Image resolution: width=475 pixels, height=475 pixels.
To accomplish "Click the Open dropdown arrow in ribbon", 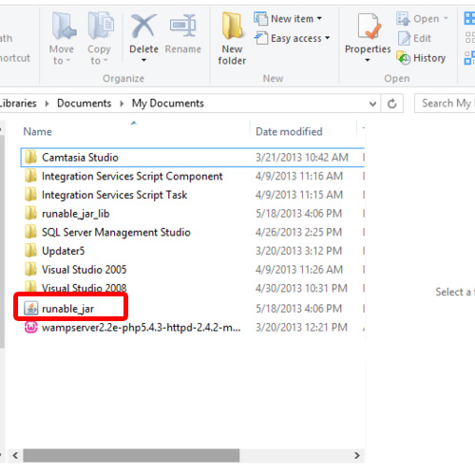I will (446, 18).
